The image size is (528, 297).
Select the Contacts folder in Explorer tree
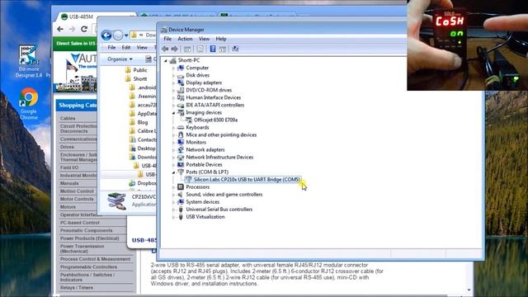[143, 139]
